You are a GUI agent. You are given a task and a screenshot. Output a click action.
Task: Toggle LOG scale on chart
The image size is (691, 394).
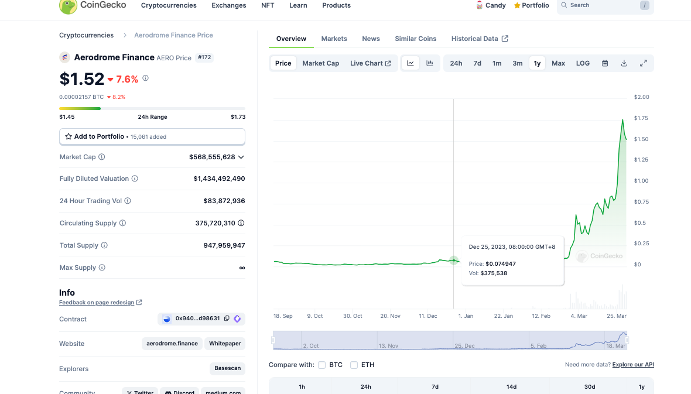(583, 63)
